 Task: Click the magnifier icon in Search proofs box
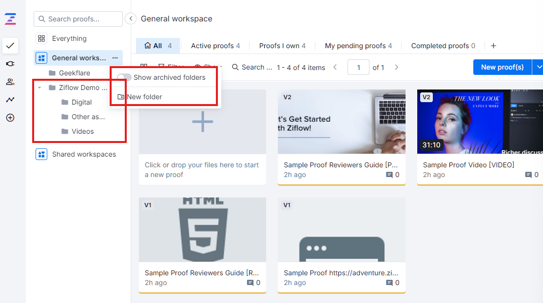pos(41,19)
